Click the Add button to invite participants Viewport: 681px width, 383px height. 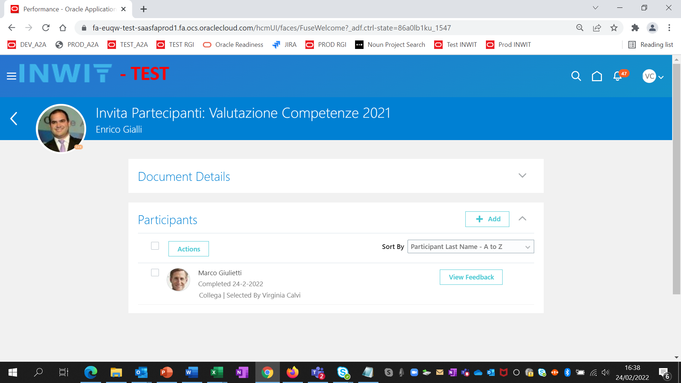pos(487,219)
